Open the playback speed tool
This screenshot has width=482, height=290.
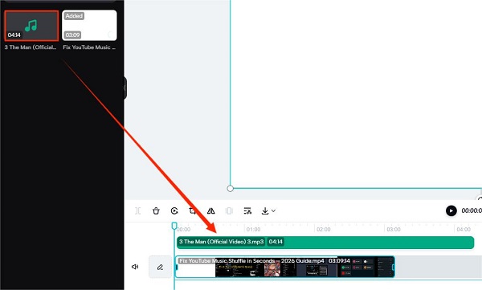click(x=174, y=211)
